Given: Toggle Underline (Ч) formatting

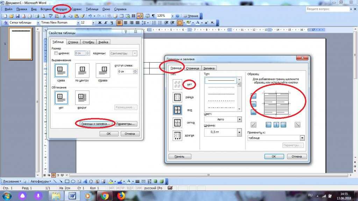Looking at the screenshot, I should point(112,23).
